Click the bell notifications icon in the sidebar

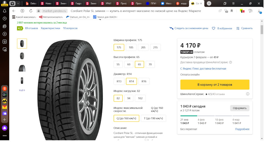coord(4,11)
